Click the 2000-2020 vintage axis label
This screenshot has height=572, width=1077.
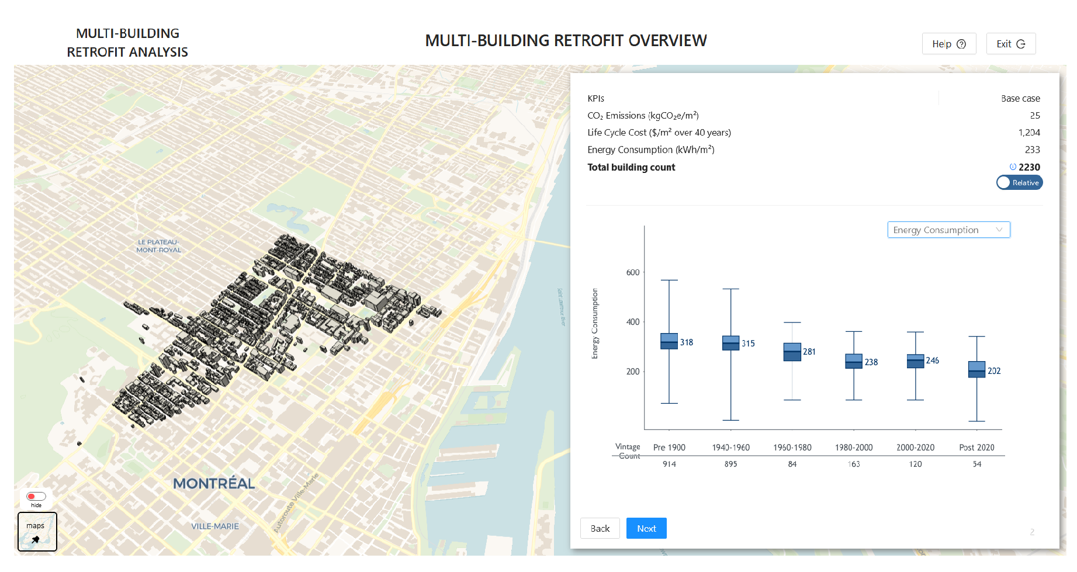(915, 448)
